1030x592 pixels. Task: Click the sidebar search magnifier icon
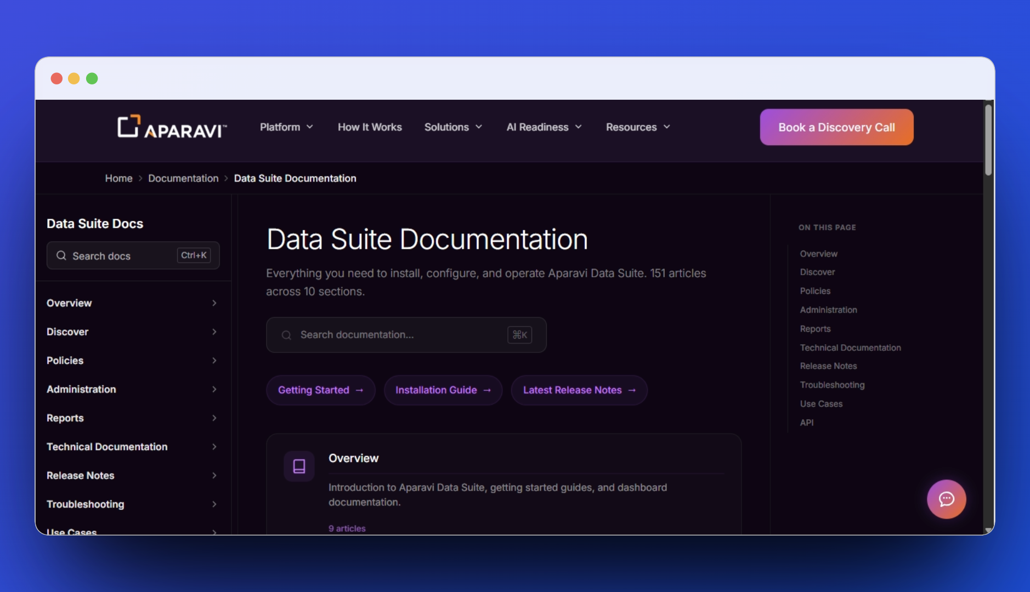coord(61,255)
